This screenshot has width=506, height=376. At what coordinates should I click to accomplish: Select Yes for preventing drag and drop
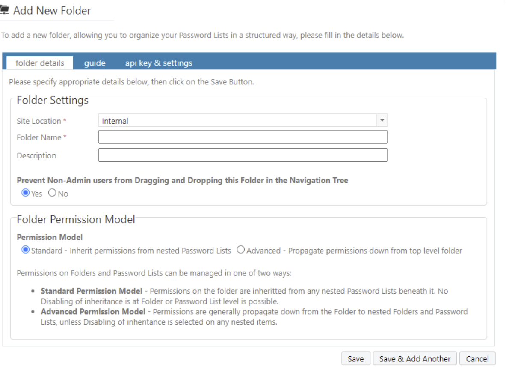pyautogui.click(x=26, y=193)
